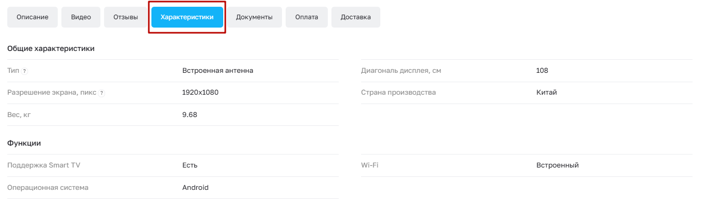Open the Описание tab
This screenshot has width=705, height=206.
pos(32,17)
